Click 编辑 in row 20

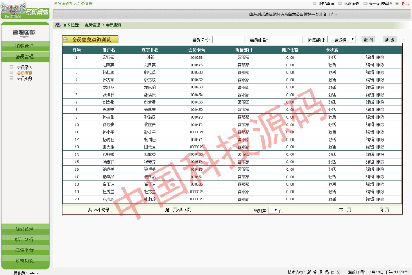(370, 199)
